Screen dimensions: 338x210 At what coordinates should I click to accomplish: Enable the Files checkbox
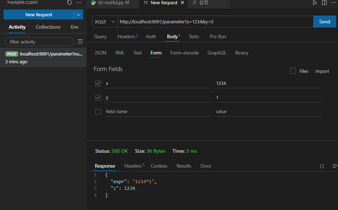pos(293,71)
